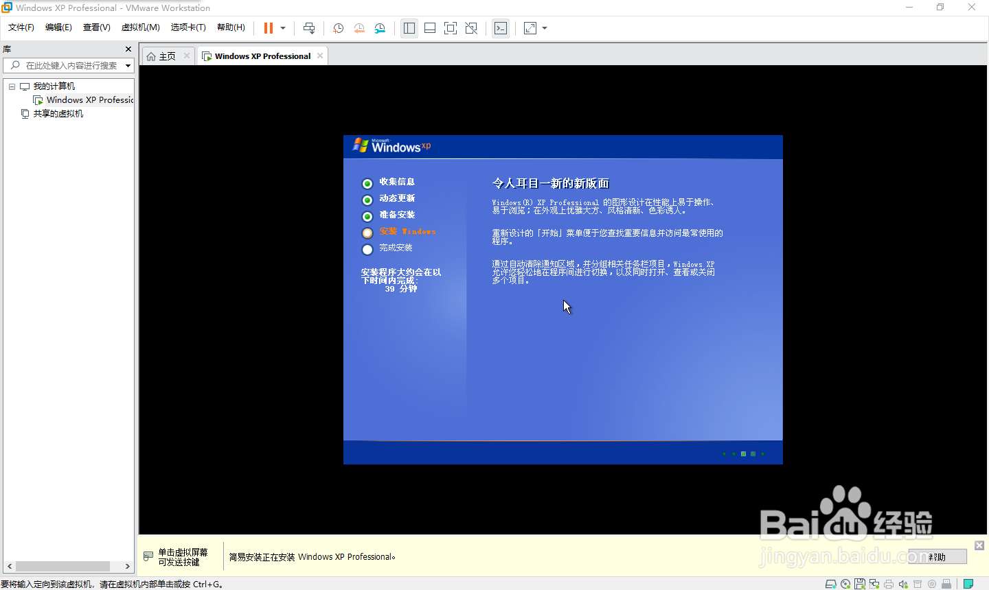Select 共享的虚拟机 in the library
The height and width of the screenshot is (590, 989).
click(x=58, y=114)
